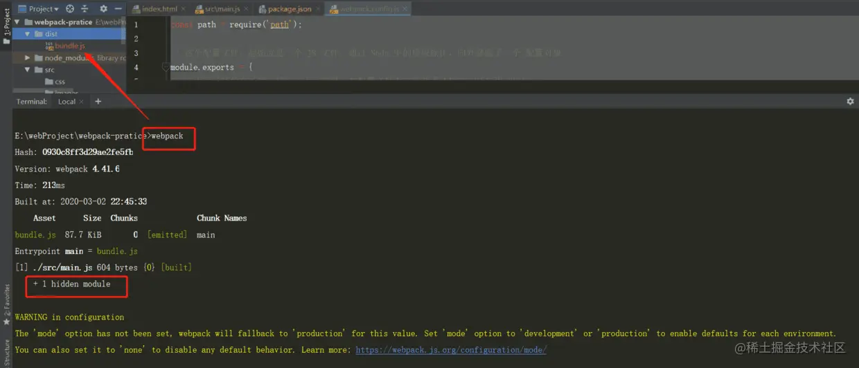Image resolution: width=859 pixels, height=368 pixels.
Task: Click the Chunk Names column header
Action: 222,218
